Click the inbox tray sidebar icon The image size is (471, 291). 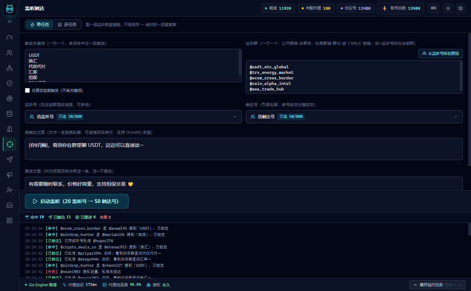click(10, 205)
